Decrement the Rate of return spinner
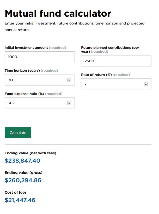 (146, 85)
